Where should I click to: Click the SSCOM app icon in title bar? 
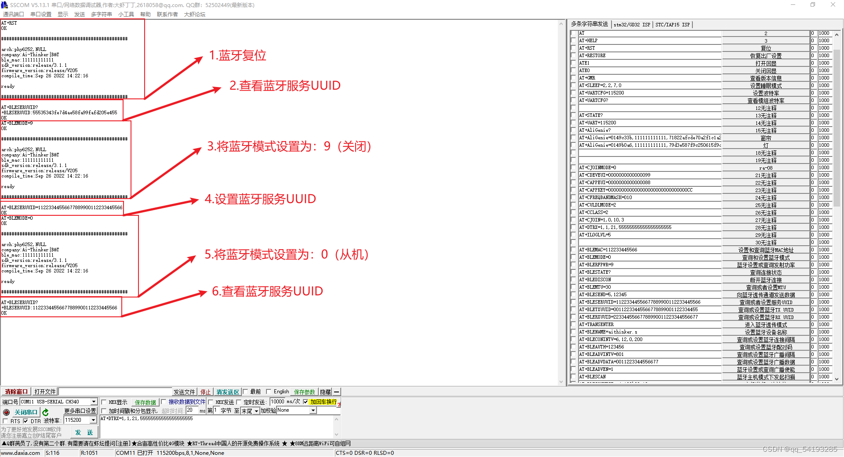click(x=4, y=5)
